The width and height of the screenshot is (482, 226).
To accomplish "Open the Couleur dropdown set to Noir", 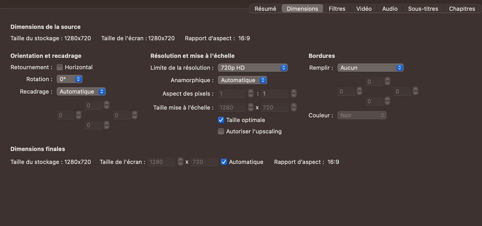I will tap(362, 115).
